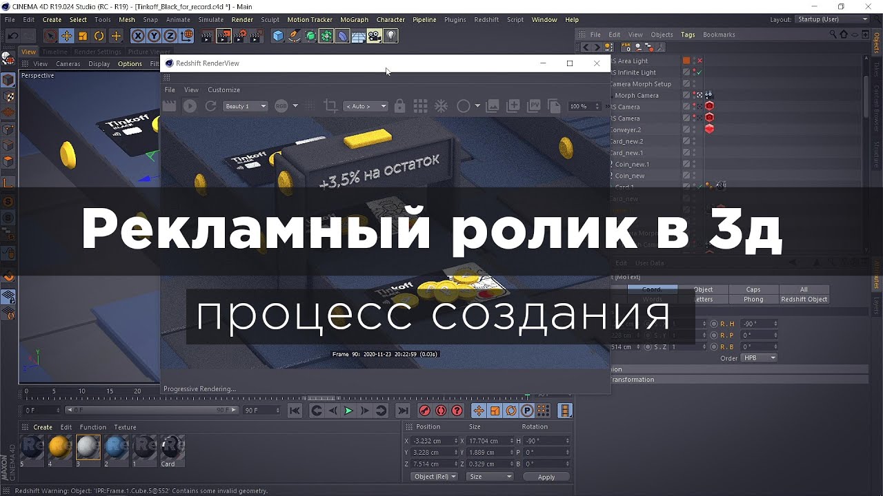Toggle the X axis lock
Image resolution: width=883 pixels, height=496 pixels.
click(x=137, y=36)
